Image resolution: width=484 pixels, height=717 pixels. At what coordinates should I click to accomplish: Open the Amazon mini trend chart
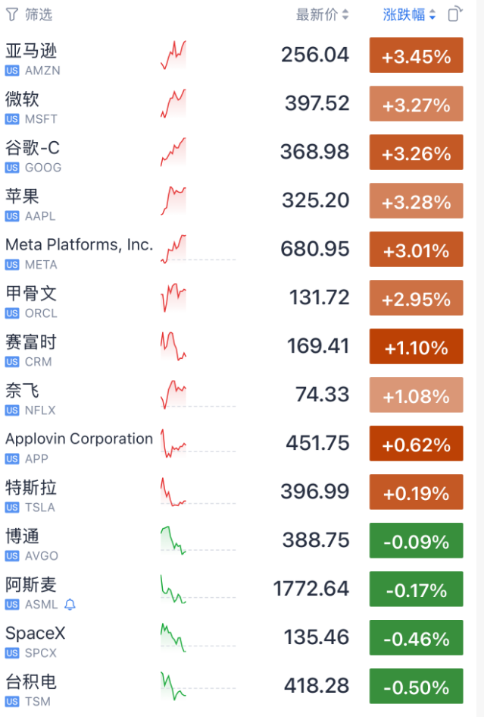[173, 55]
